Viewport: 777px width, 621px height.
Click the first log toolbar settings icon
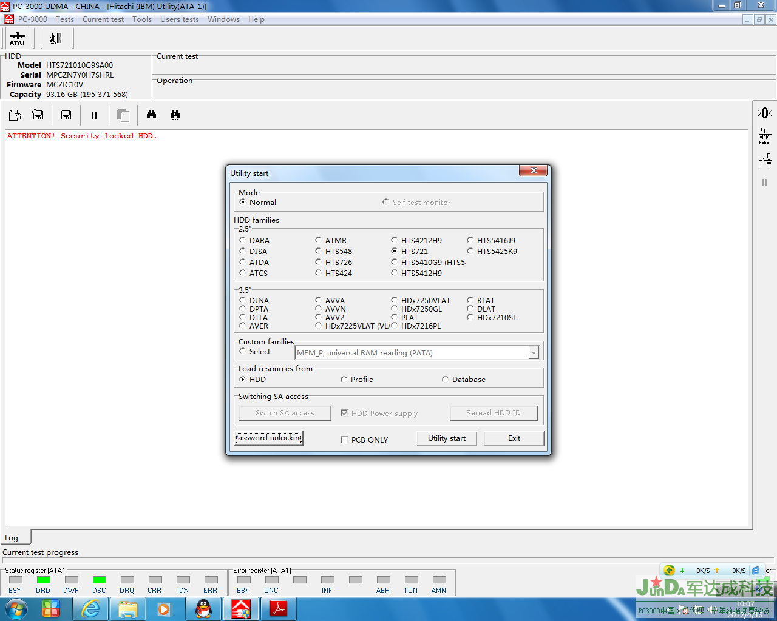(x=15, y=115)
